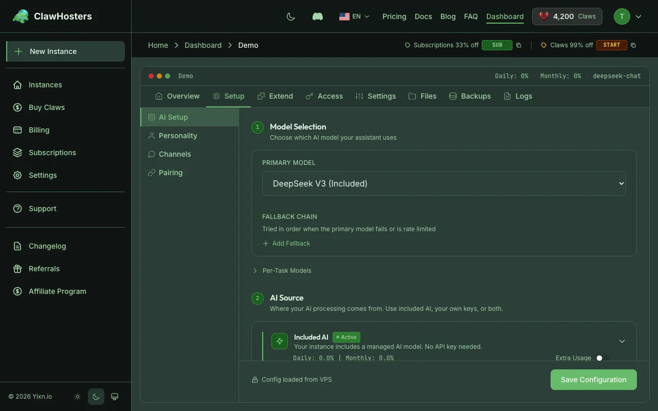Open the EN language selector
Screen dimensions: 658x411
(354, 16)
